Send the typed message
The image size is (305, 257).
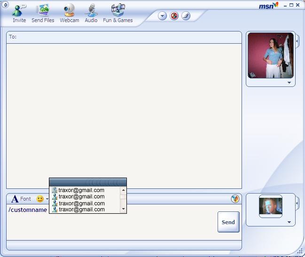(228, 222)
